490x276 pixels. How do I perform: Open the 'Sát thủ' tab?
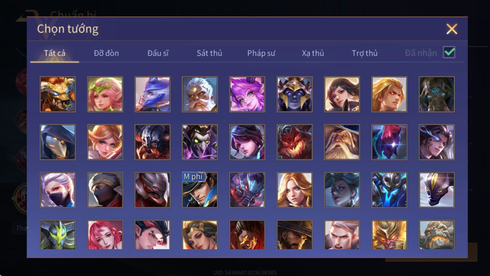209,53
